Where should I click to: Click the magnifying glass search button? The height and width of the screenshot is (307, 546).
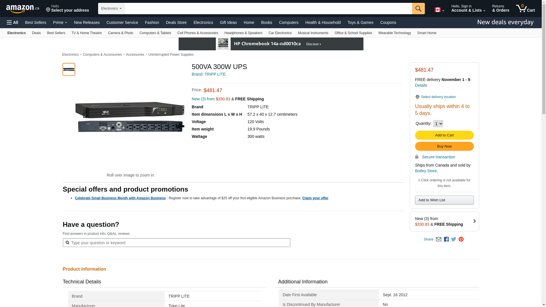click(x=418, y=9)
